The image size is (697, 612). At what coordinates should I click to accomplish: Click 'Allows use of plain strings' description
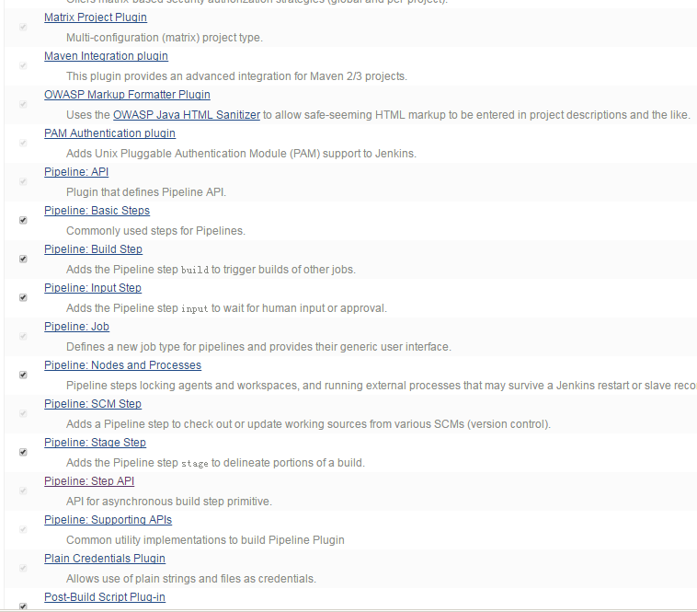[191, 580]
